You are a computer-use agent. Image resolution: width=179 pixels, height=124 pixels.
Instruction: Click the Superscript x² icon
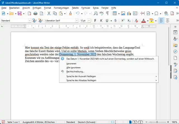123,20
